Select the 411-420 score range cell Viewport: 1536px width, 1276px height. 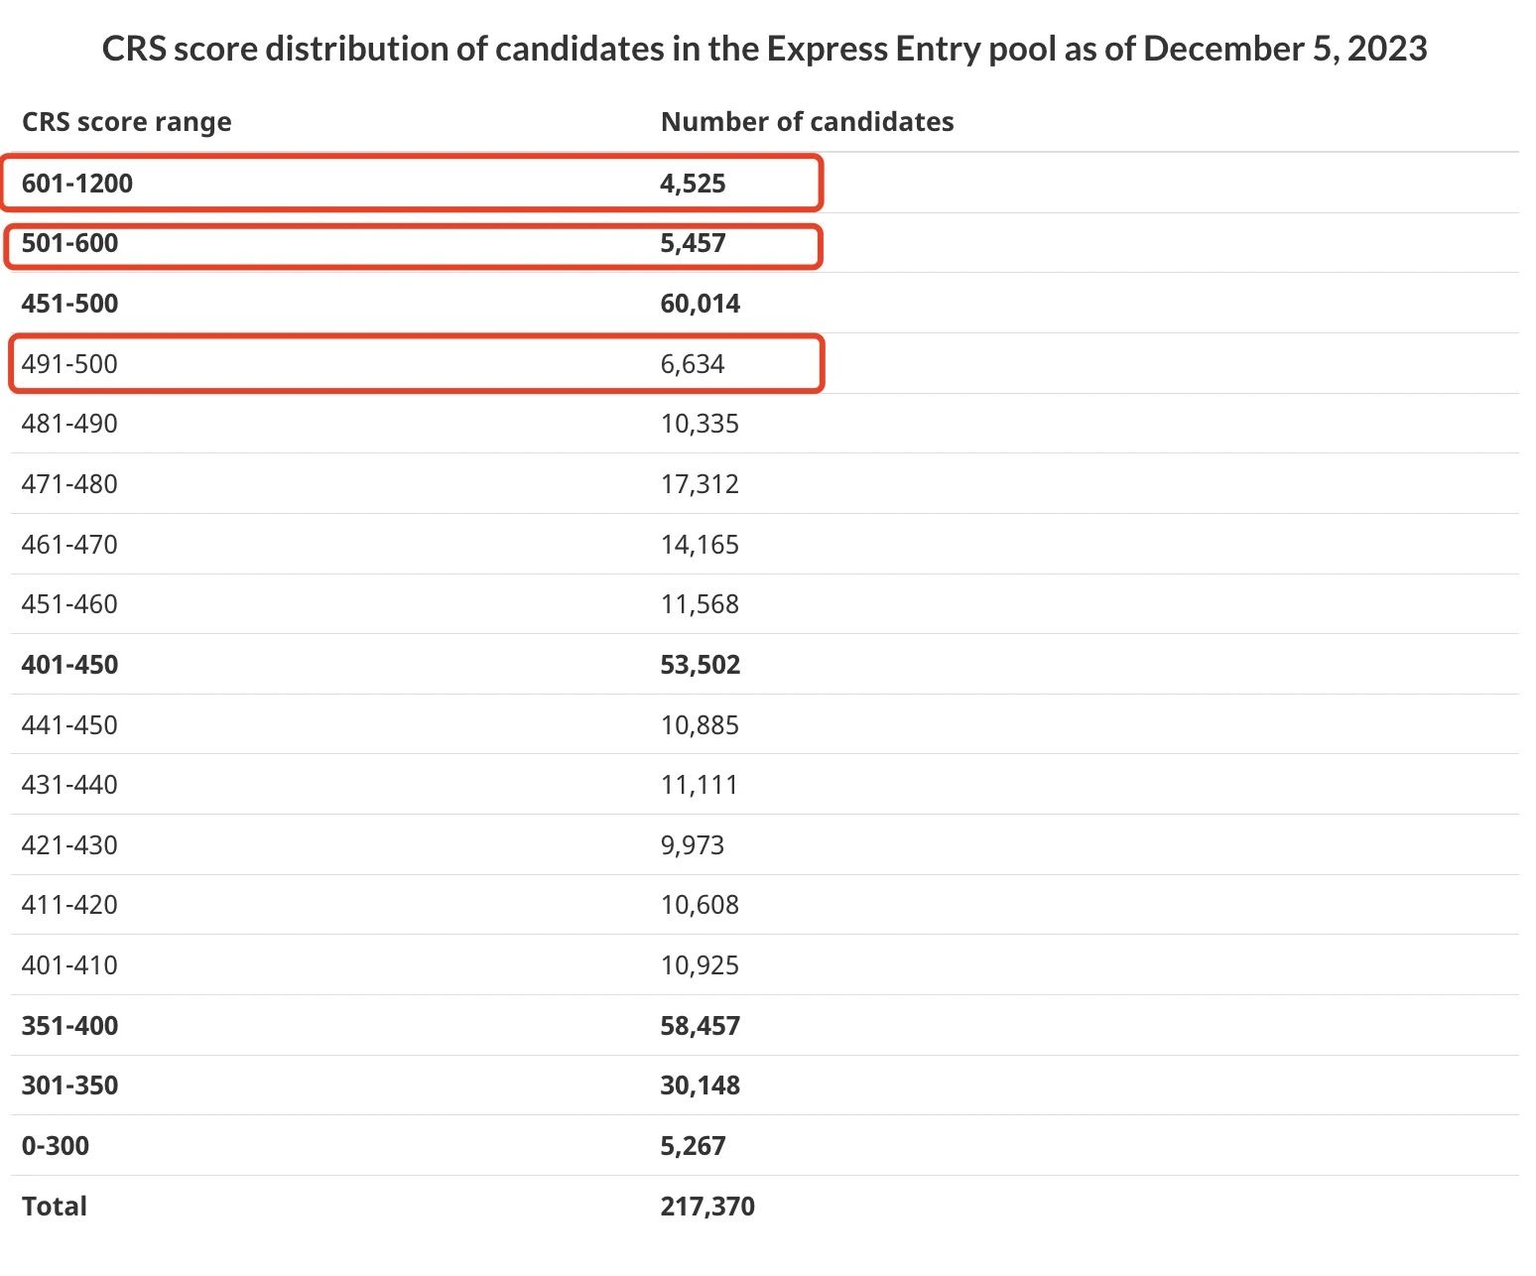pyautogui.click(x=69, y=905)
